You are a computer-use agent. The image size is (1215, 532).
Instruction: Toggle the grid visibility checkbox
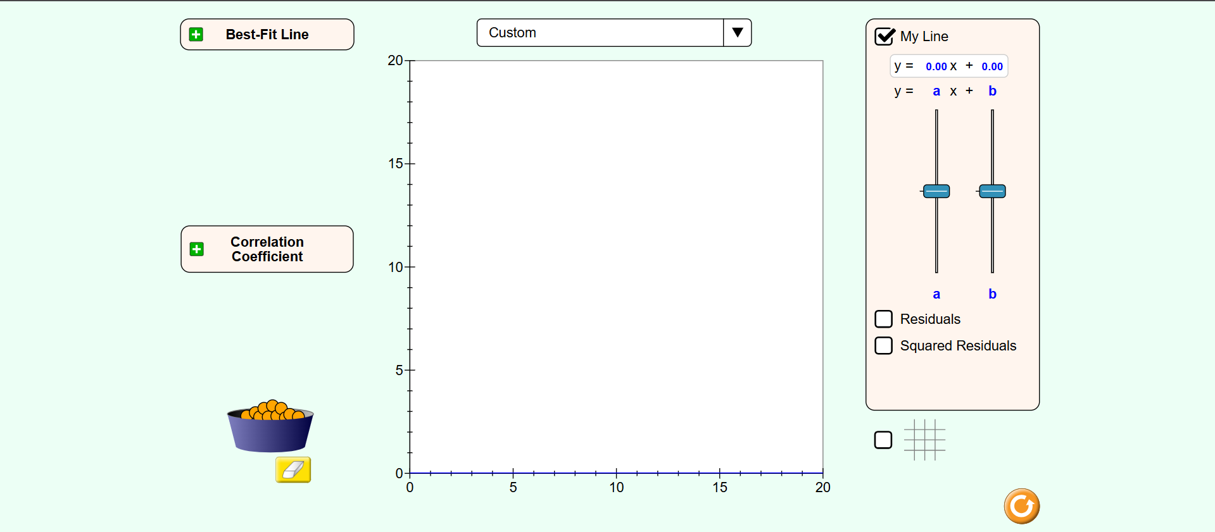883,440
